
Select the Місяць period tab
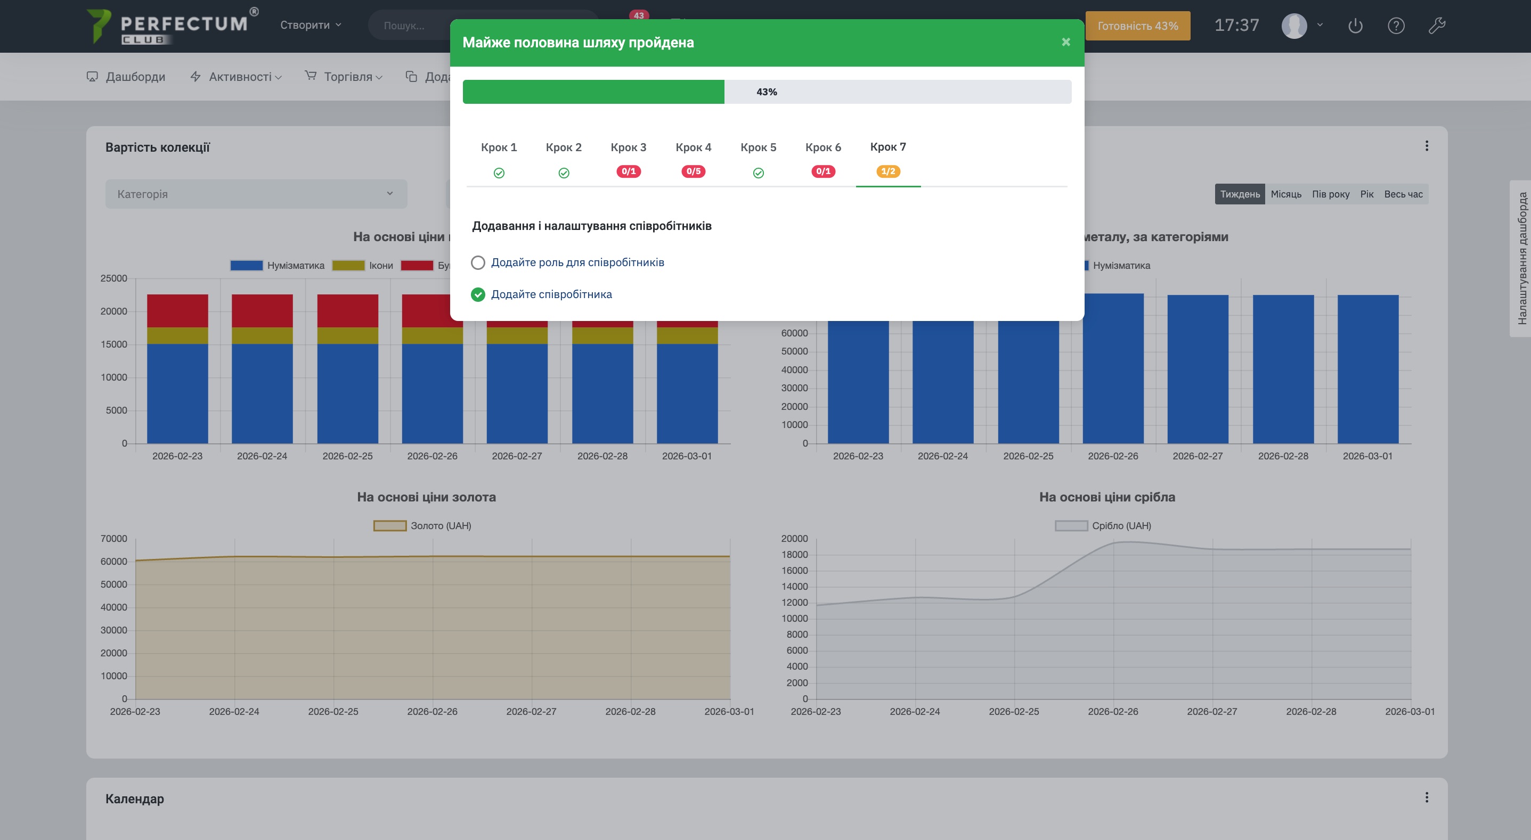1285,194
